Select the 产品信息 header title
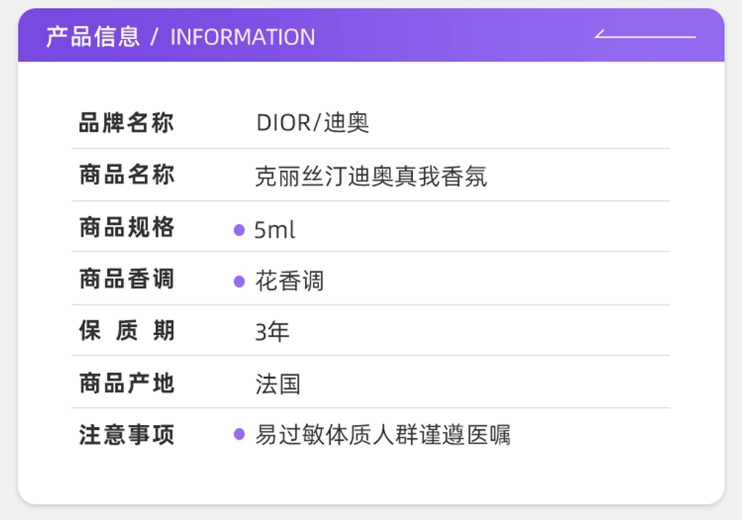The width and height of the screenshot is (742, 520). (x=93, y=37)
